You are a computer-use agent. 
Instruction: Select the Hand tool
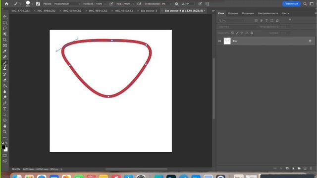[4, 126]
